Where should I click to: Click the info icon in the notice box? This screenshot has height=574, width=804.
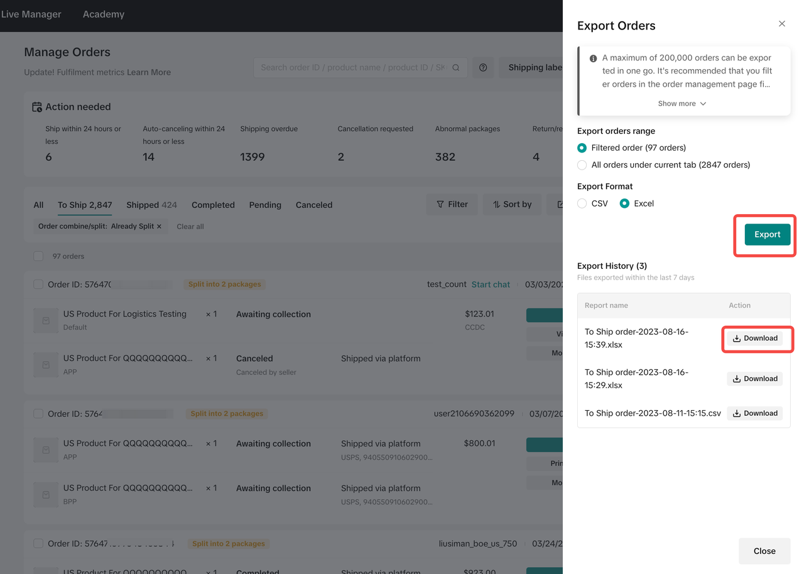593,58
